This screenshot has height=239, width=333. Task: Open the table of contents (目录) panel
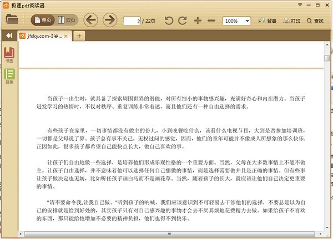pos(9,75)
